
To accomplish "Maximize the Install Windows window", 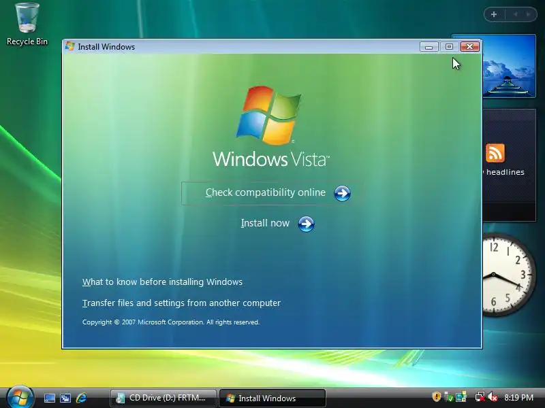I will point(449,46).
